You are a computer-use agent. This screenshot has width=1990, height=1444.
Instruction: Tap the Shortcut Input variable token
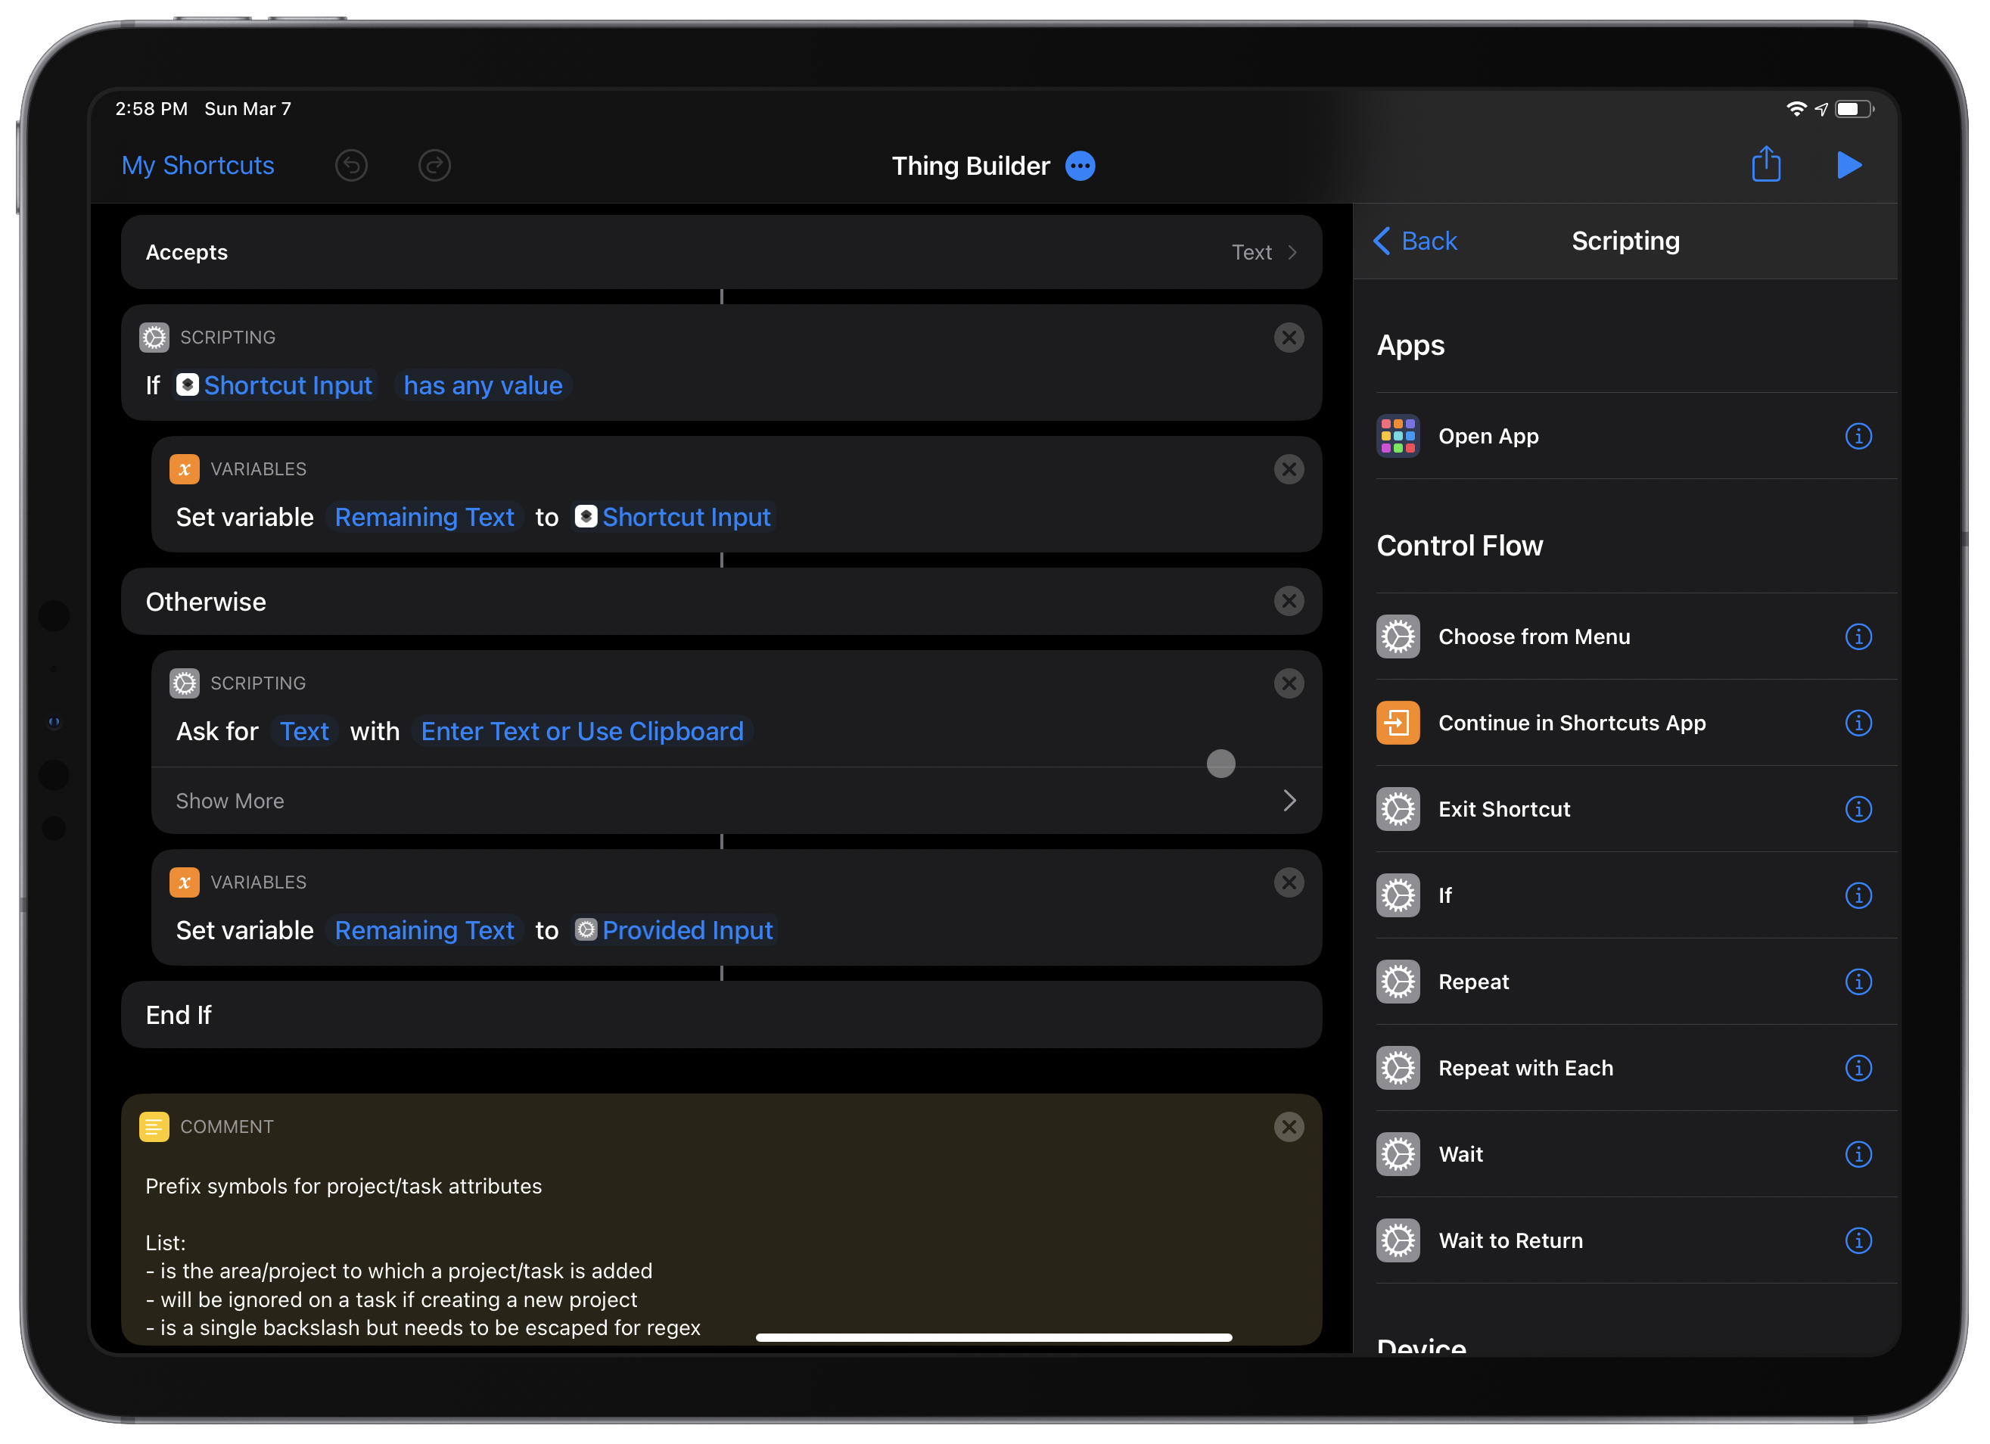pos(275,385)
